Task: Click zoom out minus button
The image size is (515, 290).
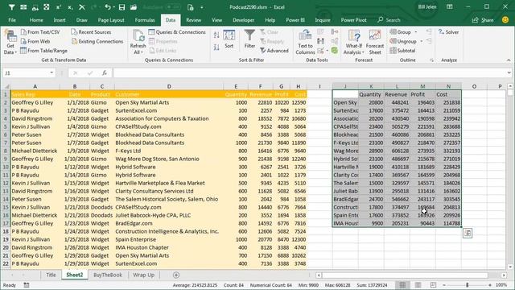Action: coord(444,285)
